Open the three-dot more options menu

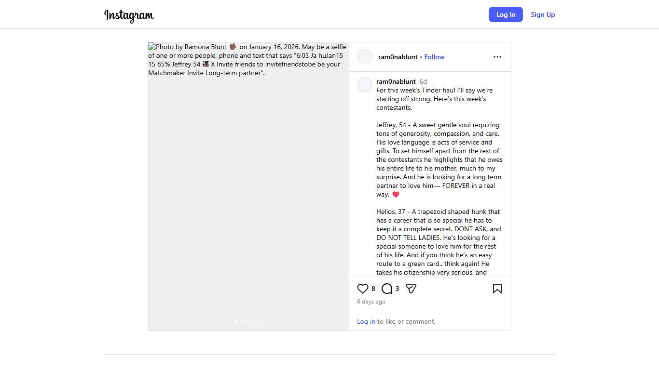click(497, 57)
